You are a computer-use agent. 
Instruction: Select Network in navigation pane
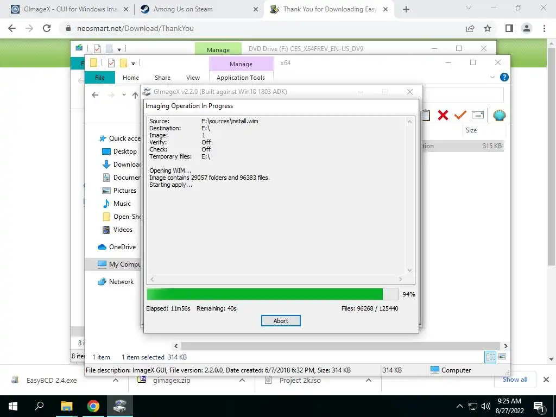116,282
